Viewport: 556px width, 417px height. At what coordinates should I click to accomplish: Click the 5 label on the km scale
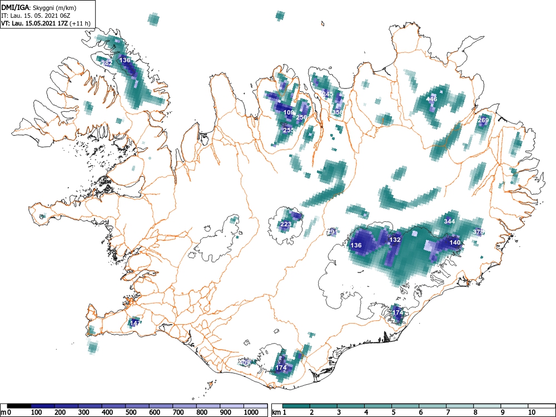coord(394,413)
